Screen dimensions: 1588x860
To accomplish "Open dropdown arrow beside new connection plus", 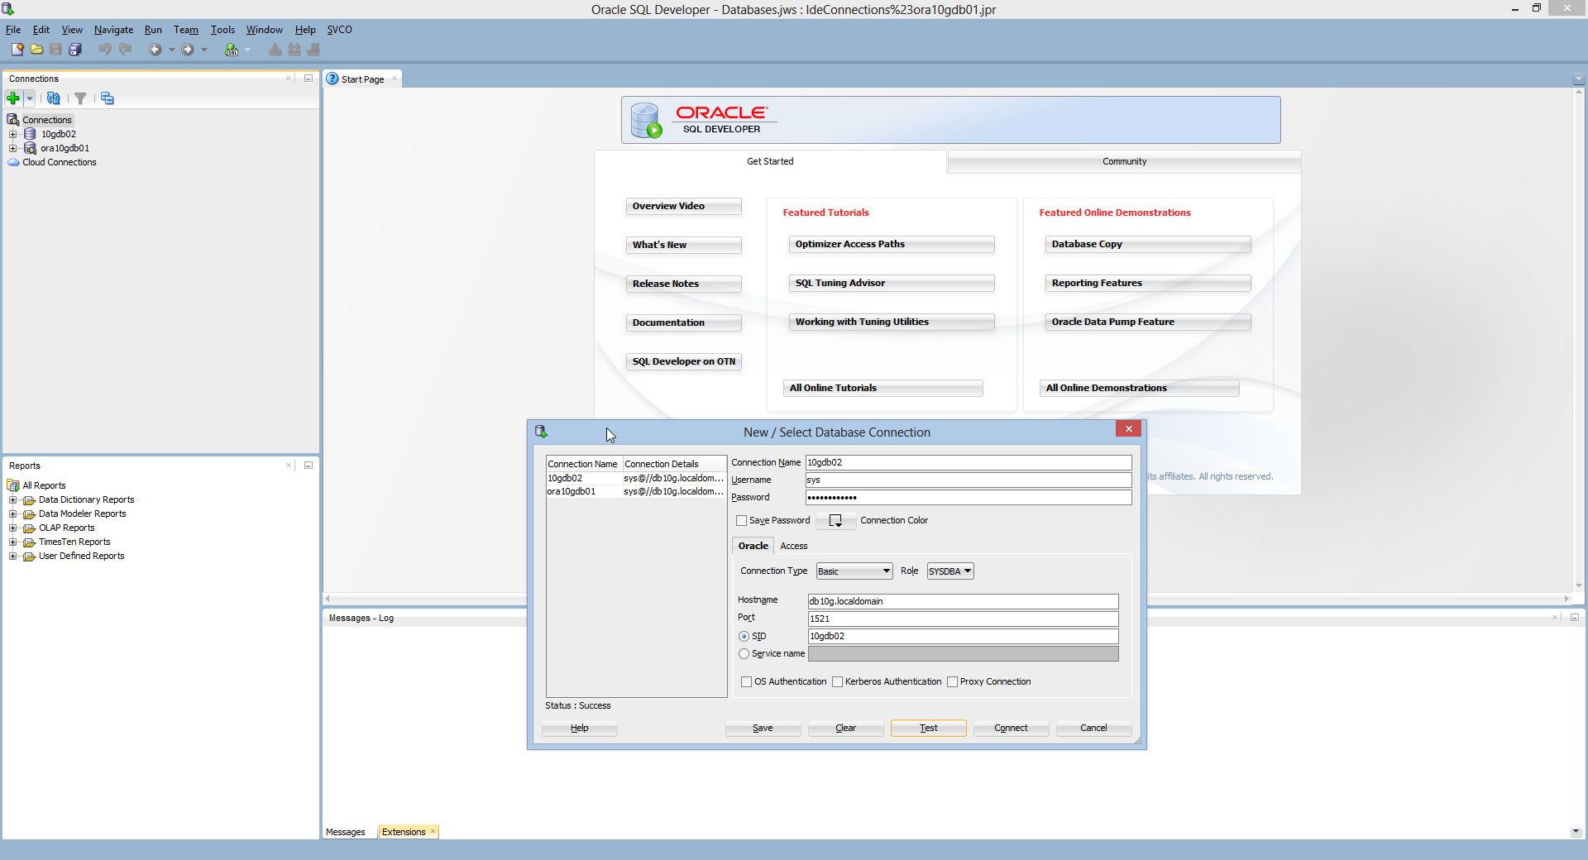I will (x=30, y=98).
